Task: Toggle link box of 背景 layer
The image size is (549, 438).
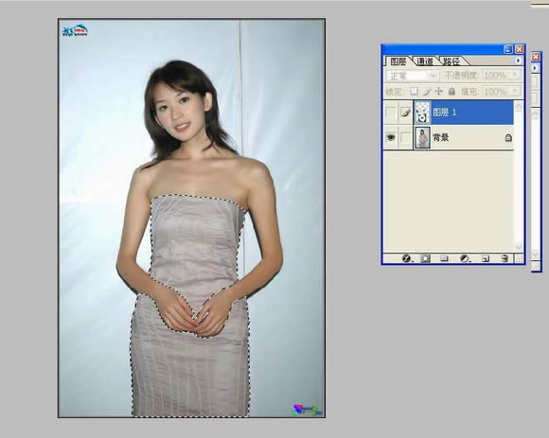Action: (x=405, y=137)
